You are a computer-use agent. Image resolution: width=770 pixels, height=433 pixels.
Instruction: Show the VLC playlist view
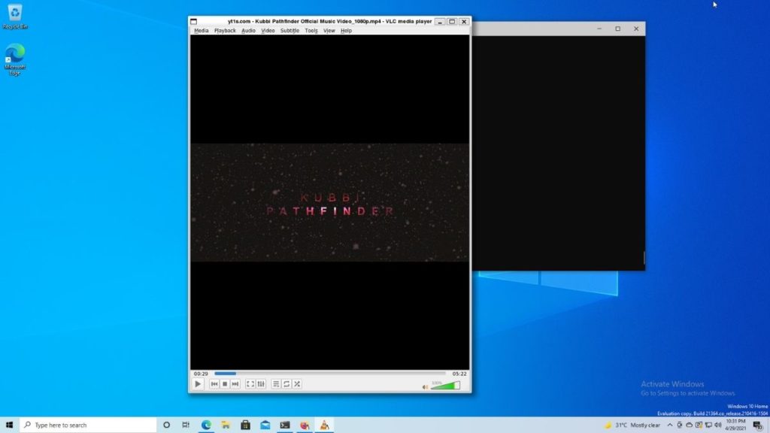(276, 384)
